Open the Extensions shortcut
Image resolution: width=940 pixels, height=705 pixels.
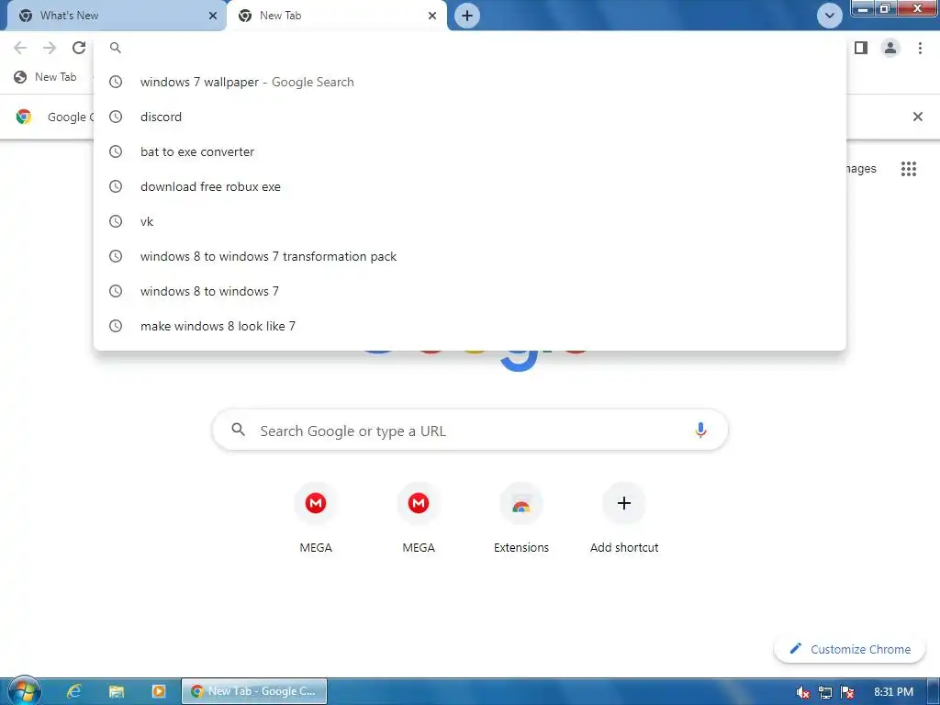[x=521, y=518]
